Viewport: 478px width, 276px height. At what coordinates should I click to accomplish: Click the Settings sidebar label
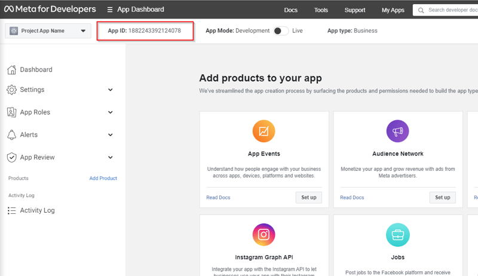click(x=32, y=90)
